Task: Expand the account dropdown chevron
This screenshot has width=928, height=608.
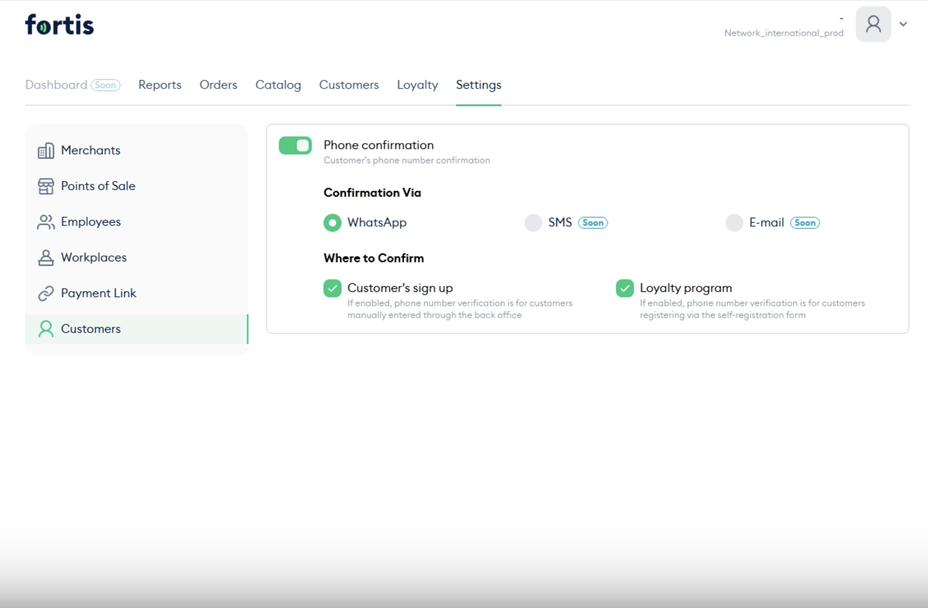Action: click(x=903, y=24)
